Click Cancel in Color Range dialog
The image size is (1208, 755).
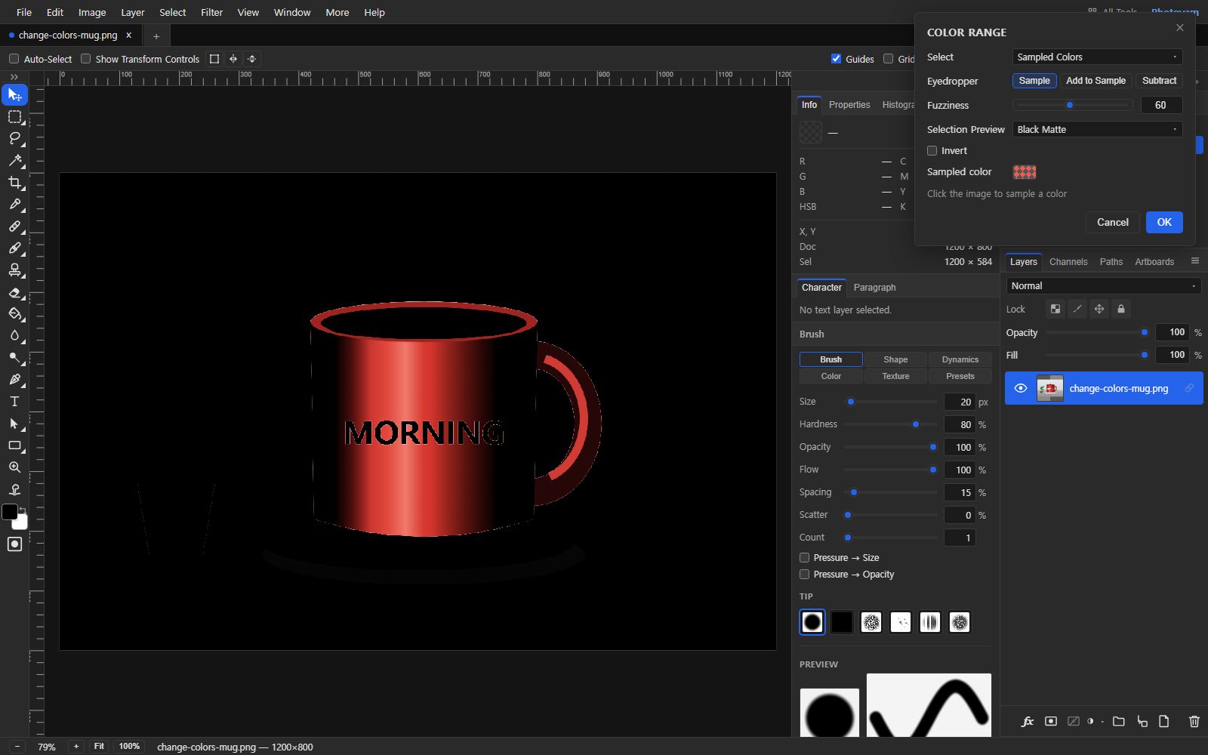pyautogui.click(x=1112, y=223)
